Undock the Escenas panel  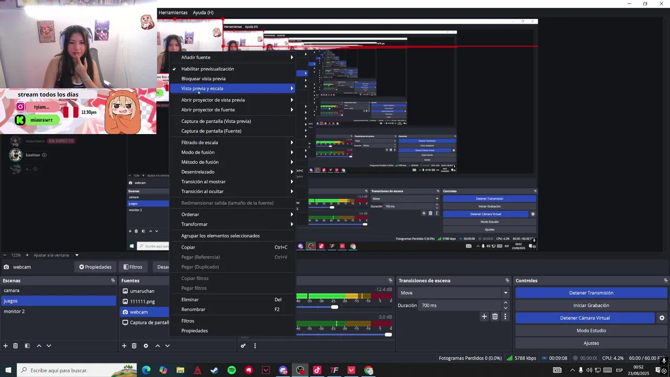coord(113,281)
